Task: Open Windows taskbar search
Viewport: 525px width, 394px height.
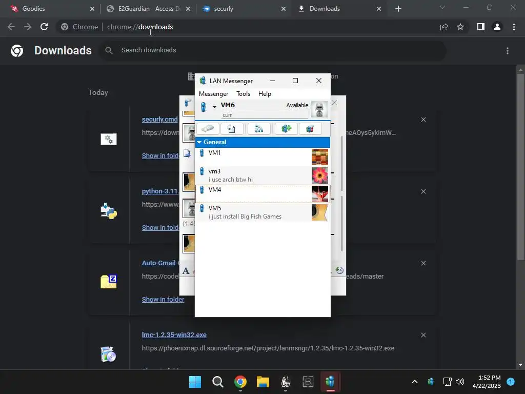Action: (217, 382)
